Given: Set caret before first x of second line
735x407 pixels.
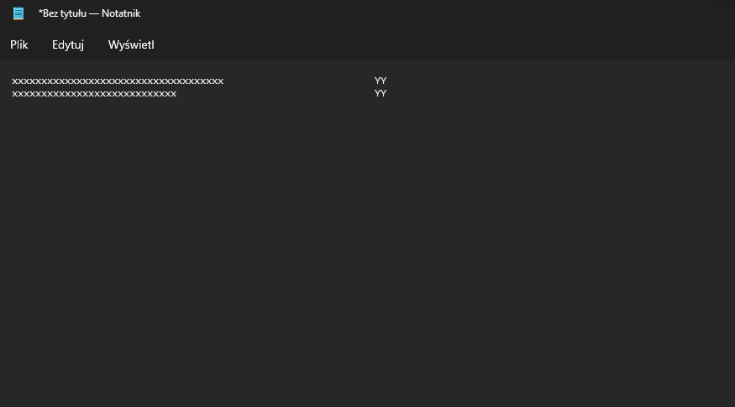Looking at the screenshot, I should (12, 94).
